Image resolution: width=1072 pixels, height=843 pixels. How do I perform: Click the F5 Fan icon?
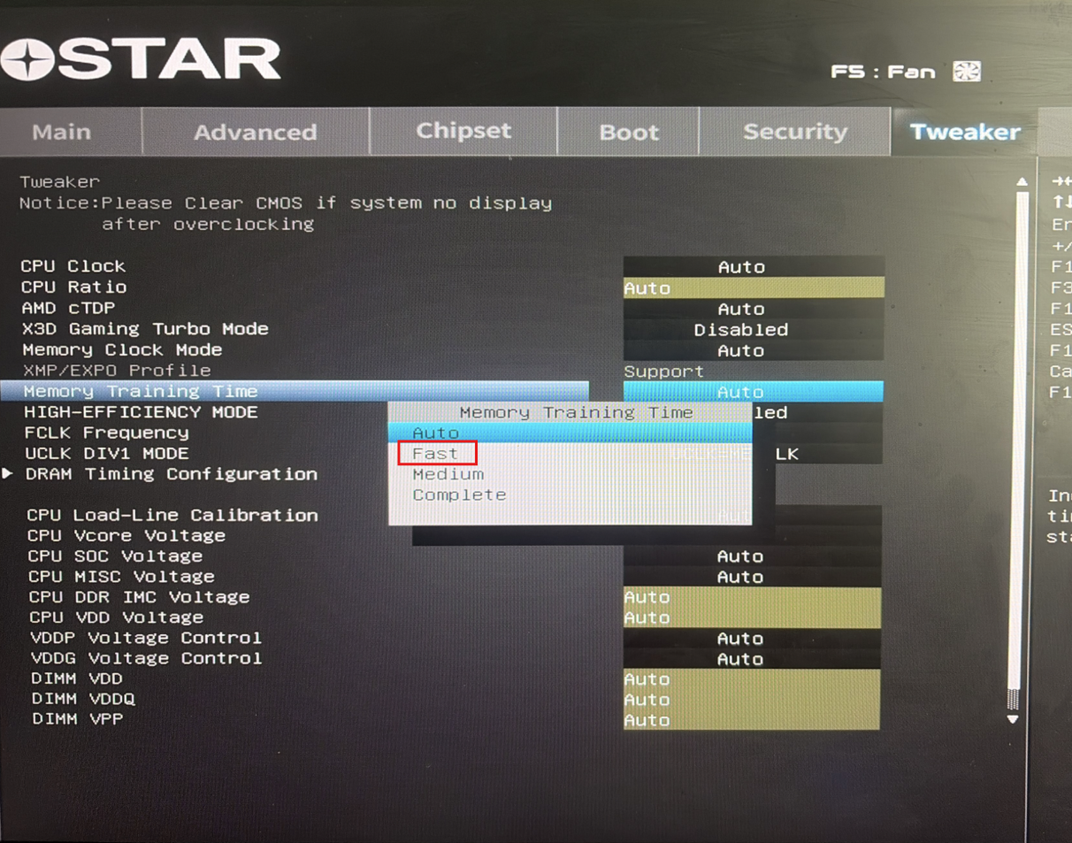click(967, 72)
